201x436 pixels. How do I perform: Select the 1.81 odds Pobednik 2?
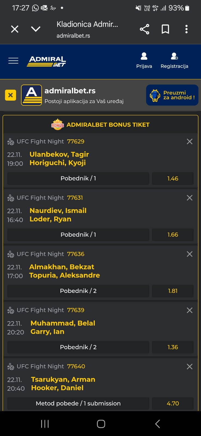click(x=173, y=291)
